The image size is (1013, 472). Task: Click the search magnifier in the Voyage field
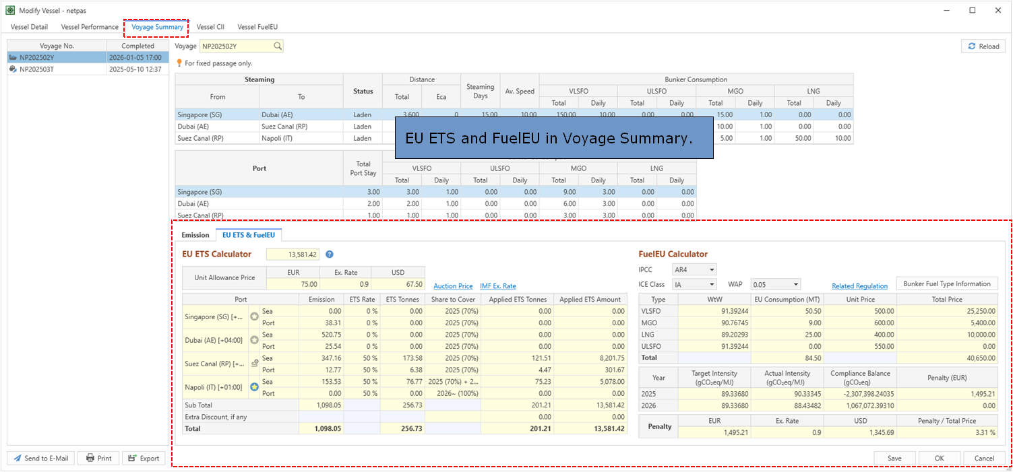click(x=277, y=46)
